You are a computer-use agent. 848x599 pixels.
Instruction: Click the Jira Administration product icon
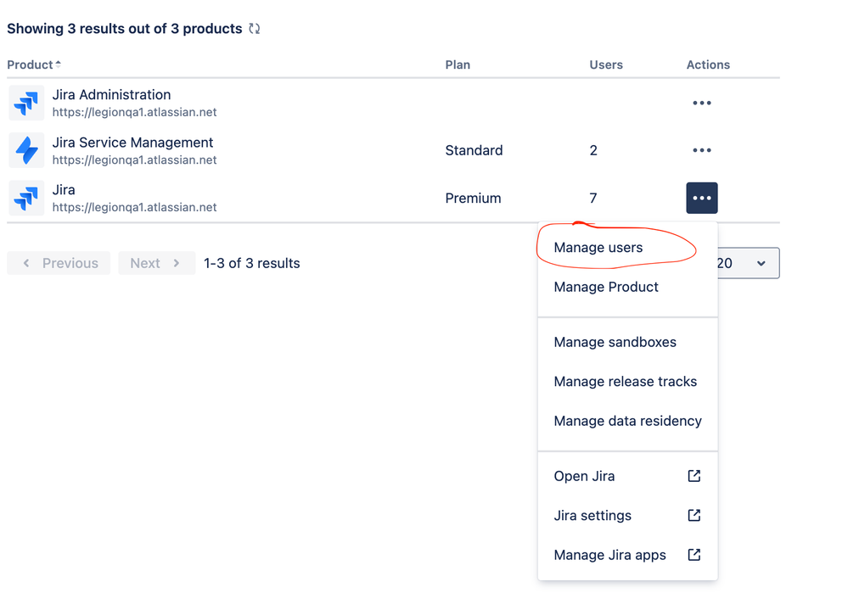pyautogui.click(x=26, y=103)
